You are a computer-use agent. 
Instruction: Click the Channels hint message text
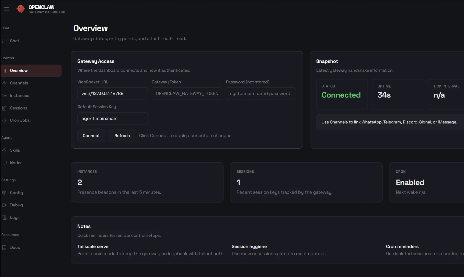[389, 122]
